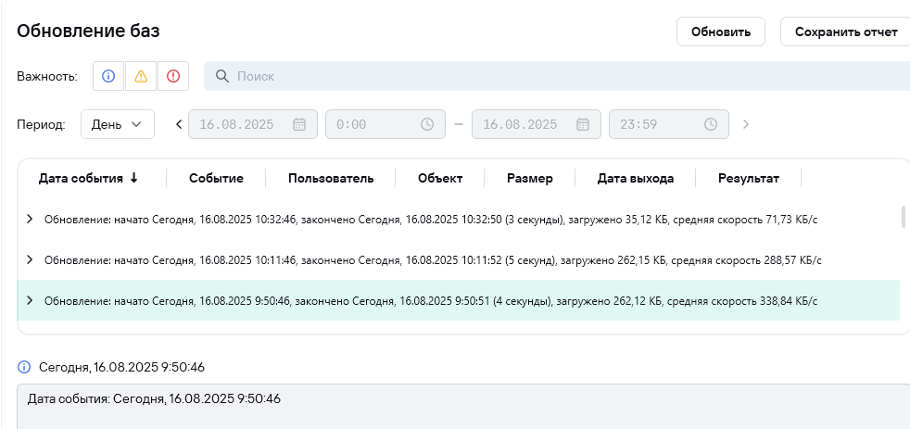Toggle the yellow warning importance filter
Screen dimensions: 910x429
pos(141,76)
